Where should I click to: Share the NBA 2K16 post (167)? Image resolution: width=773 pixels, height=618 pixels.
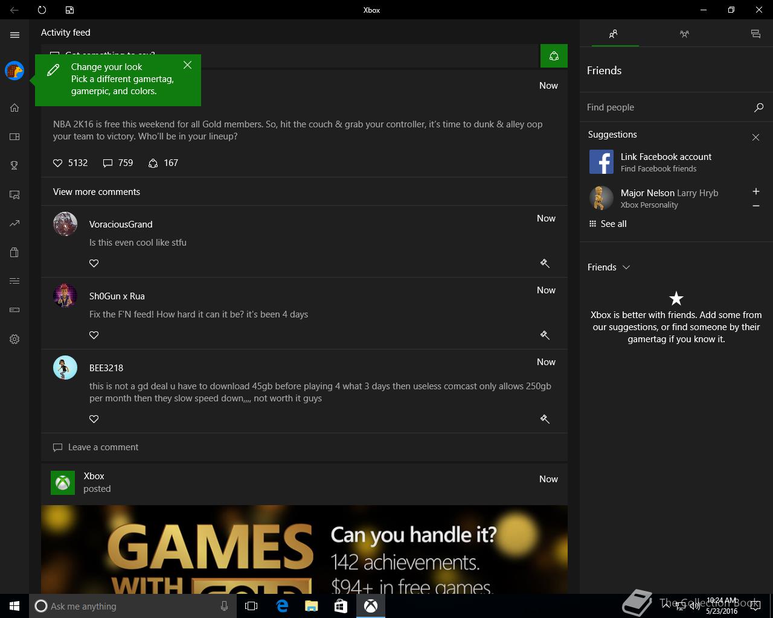[163, 163]
